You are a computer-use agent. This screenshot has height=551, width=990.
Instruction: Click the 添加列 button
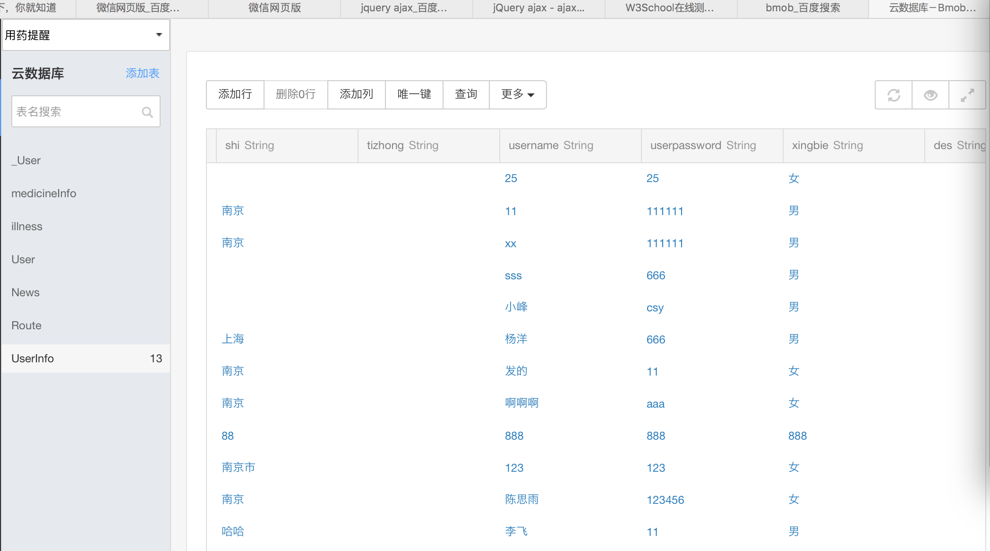coord(356,94)
